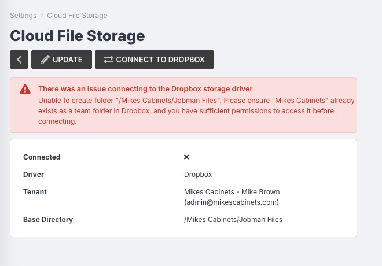The height and width of the screenshot is (266, 382).
Task: Click the Dropbox driver value
Action: coord(198,175)
